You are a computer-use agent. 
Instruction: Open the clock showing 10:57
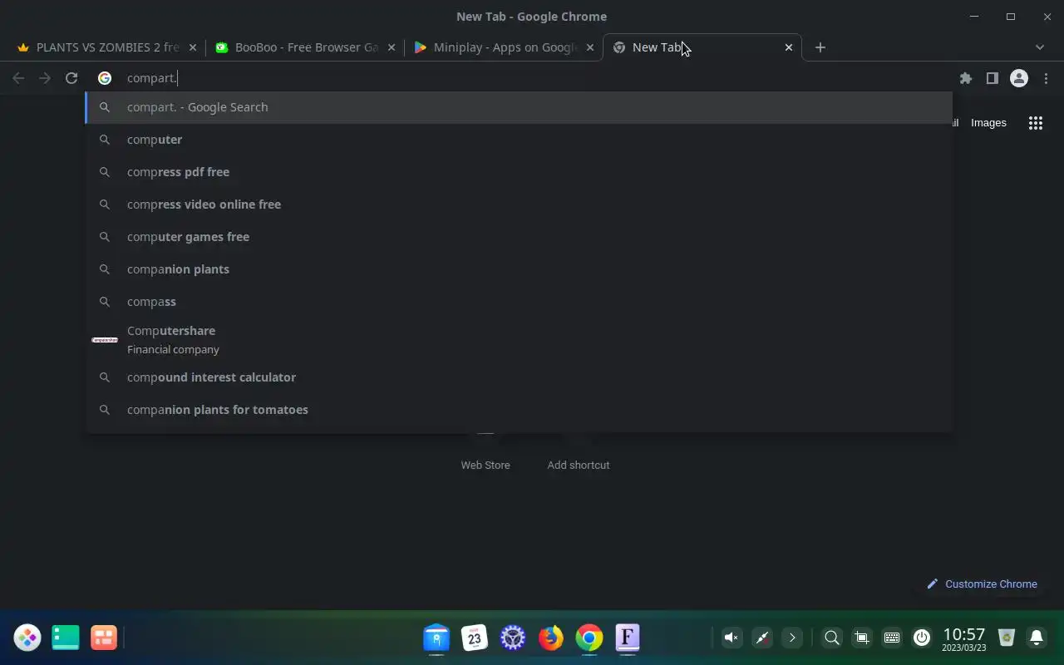pos(964,638)
